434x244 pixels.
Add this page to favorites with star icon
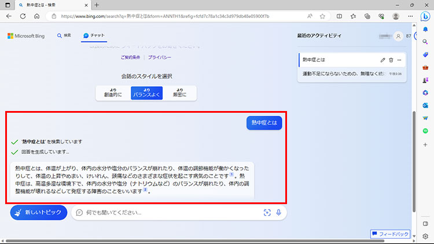pyautogui.click(x=338, y=16)
